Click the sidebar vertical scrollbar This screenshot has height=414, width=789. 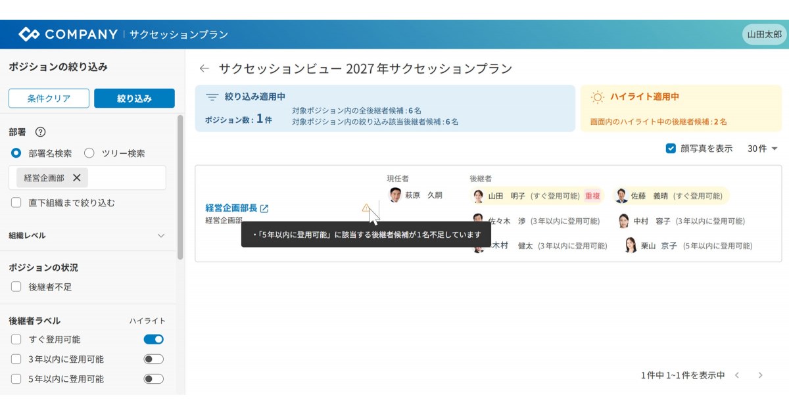point(180,187)
